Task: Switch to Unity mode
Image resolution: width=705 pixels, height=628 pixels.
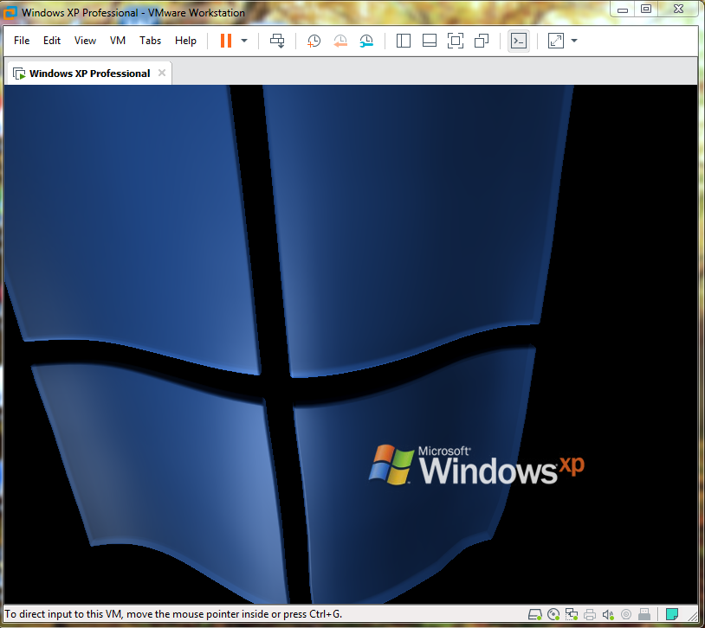Action: [482, 41]
